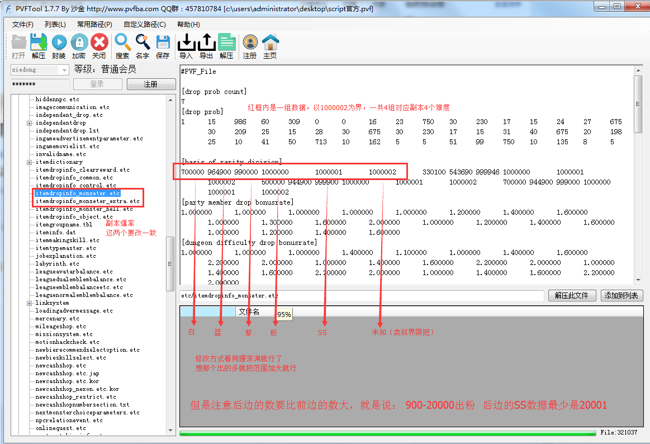
Task: Expand the linksystem tree folder
Action: point(29,303)
